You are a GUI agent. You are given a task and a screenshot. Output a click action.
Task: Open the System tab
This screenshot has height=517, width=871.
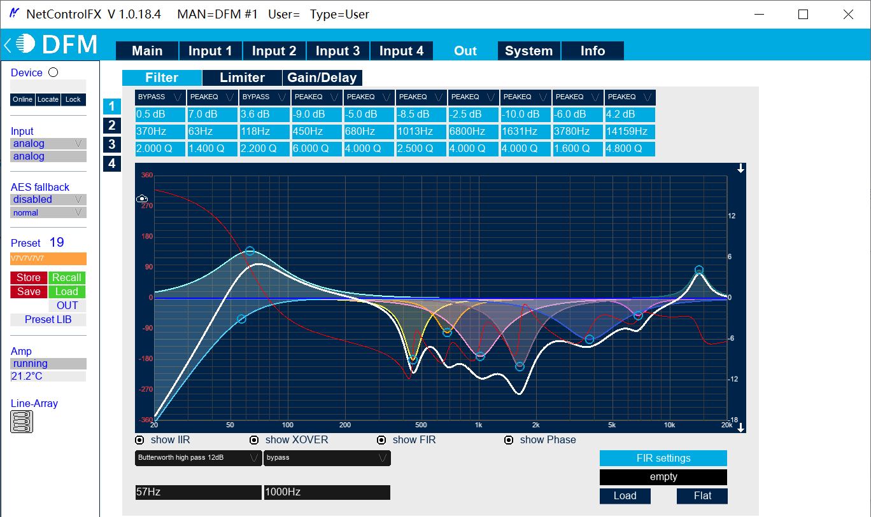point(528,51)
